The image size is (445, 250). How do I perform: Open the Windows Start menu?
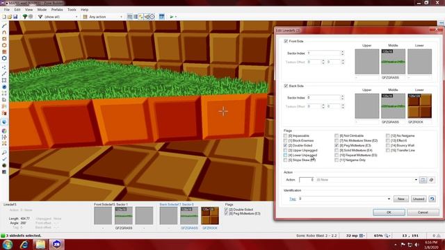tap(8, 244)
